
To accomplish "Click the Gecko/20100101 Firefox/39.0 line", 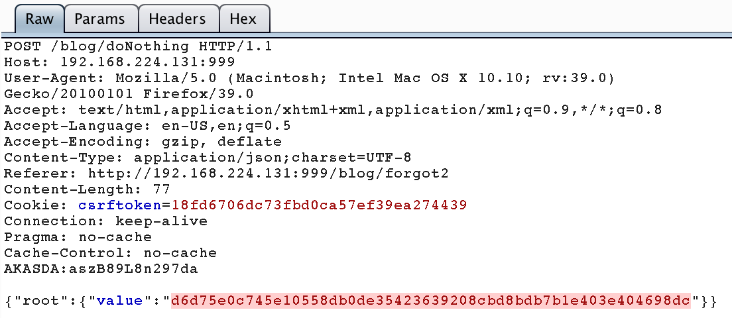I will tap(129, 94).
